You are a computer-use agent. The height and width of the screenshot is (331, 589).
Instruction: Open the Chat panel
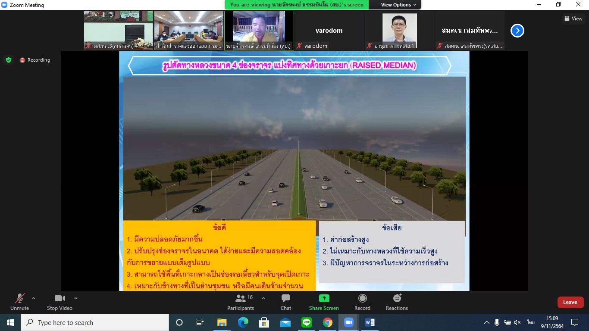click(285, 302)
